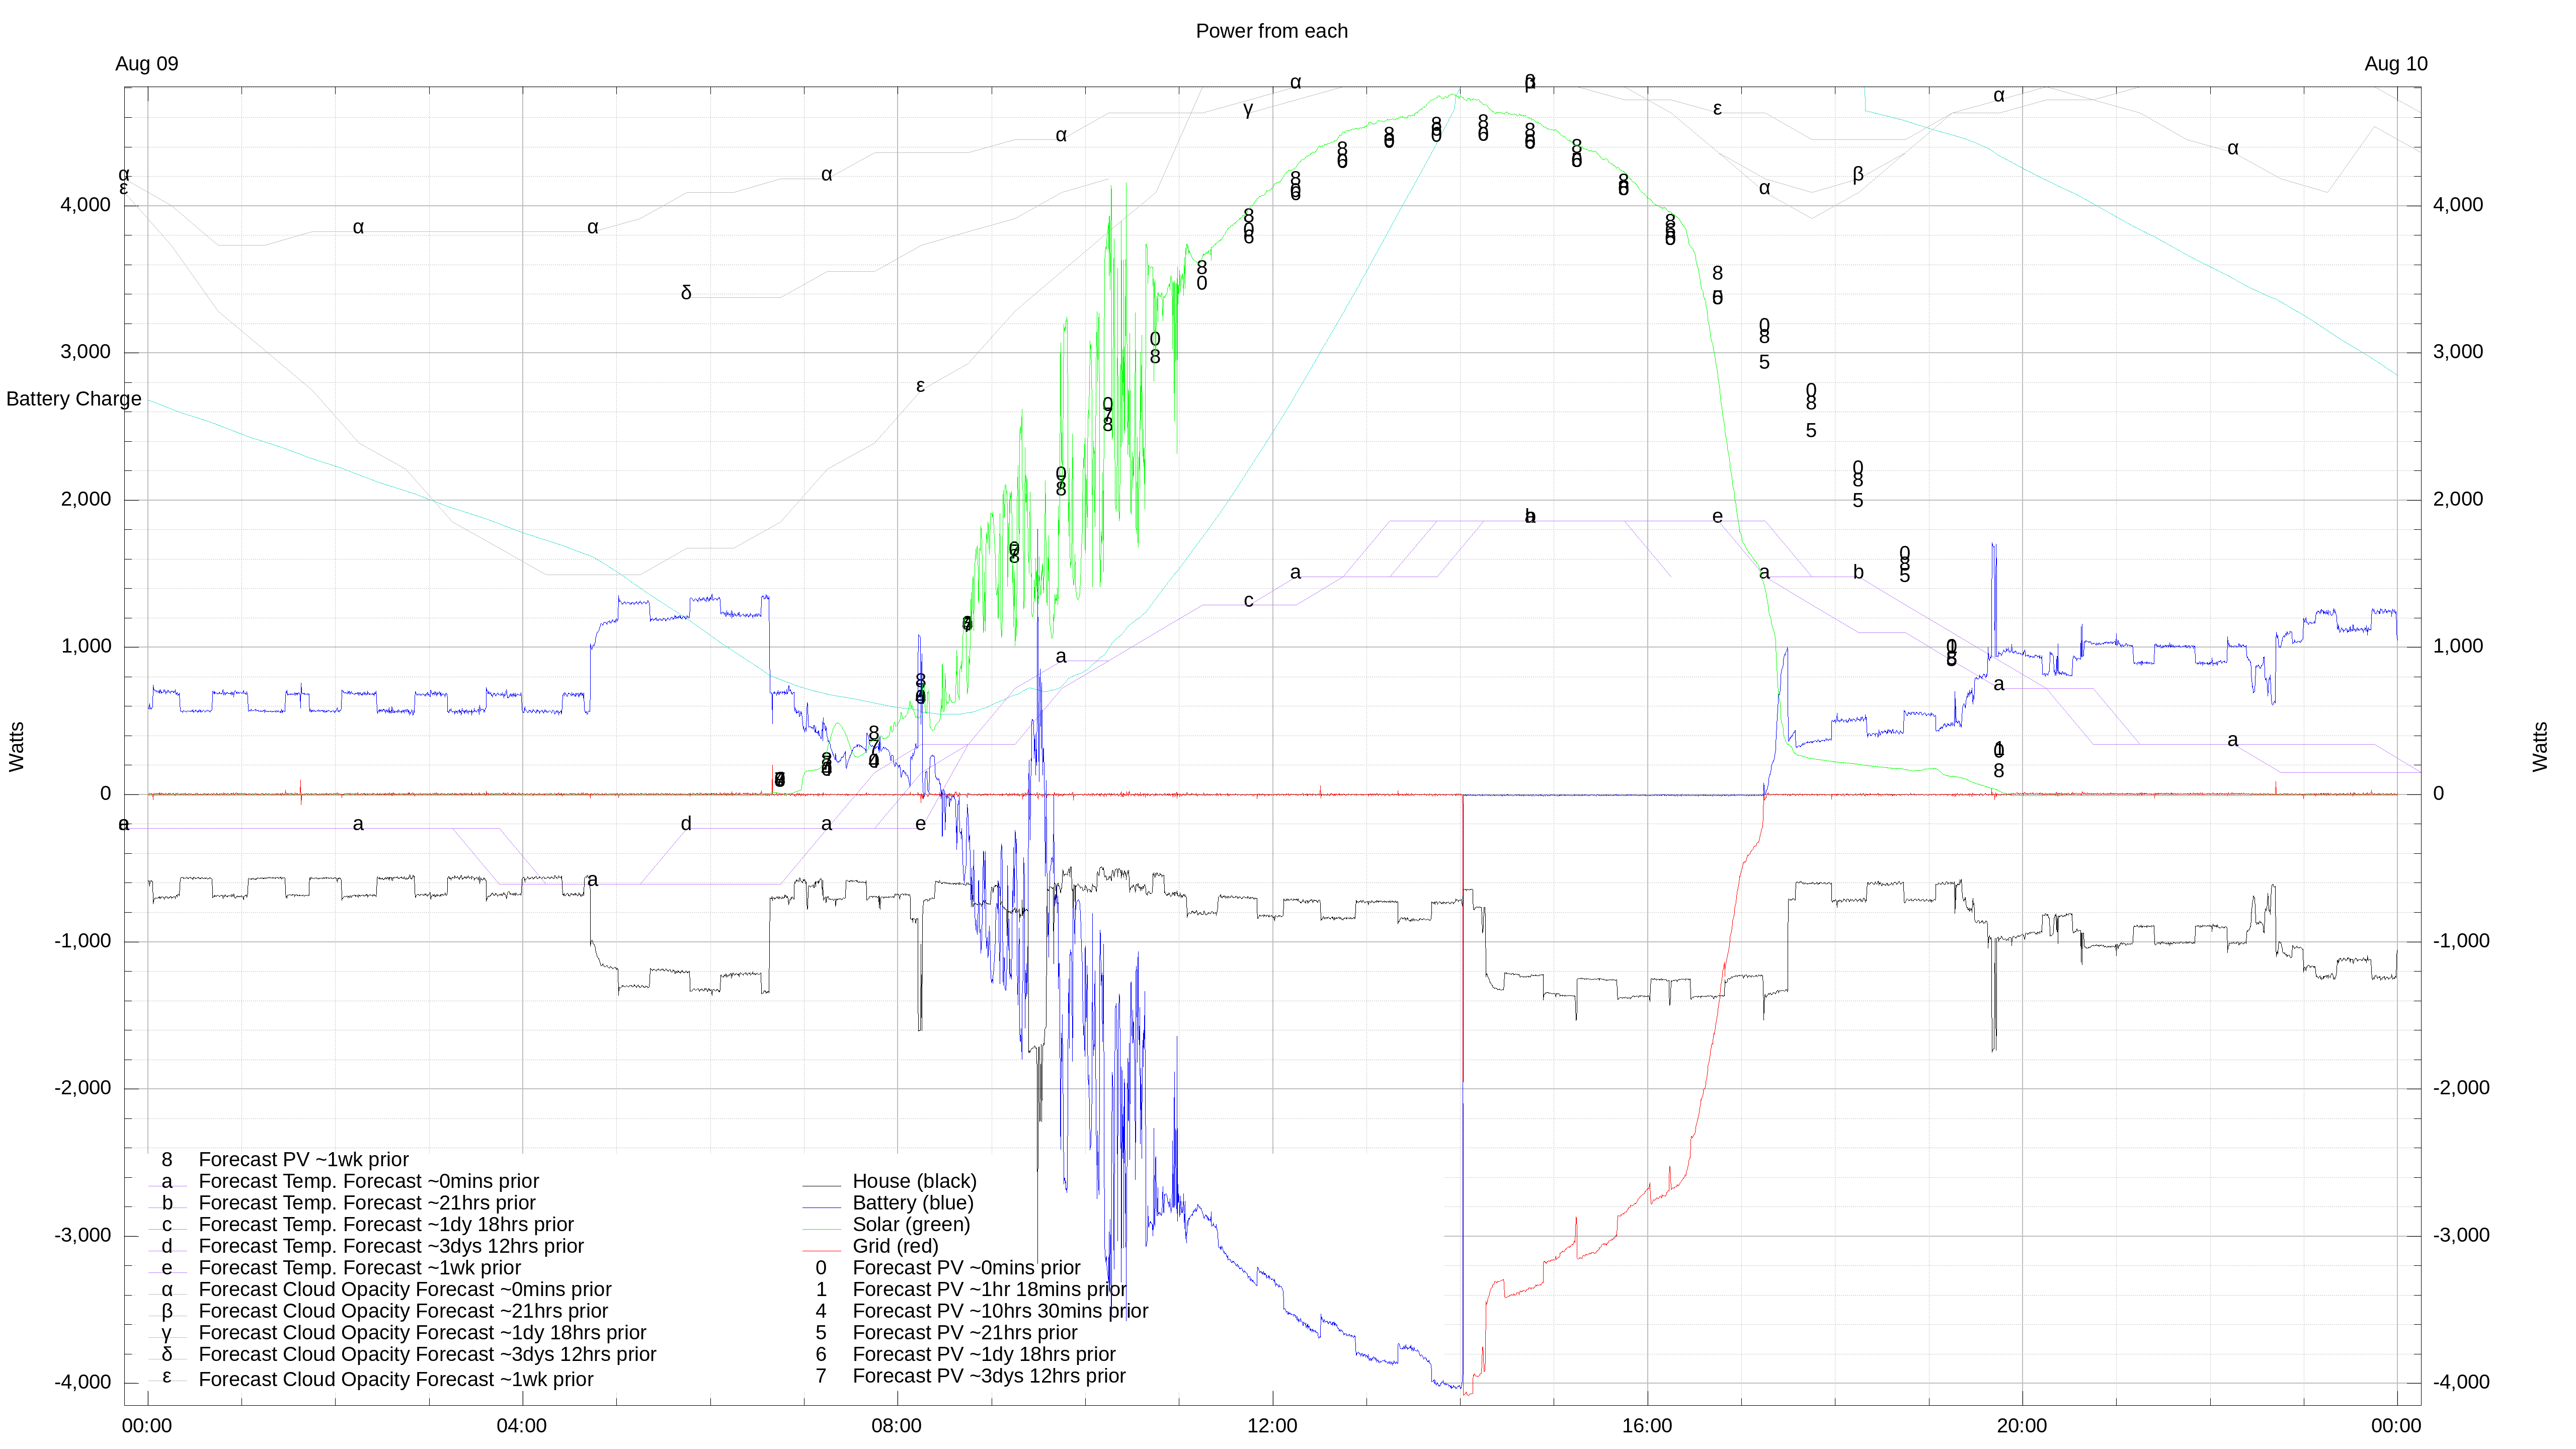Pick legend "Forecast Temp. Forecast ~3dys 12hrs prior"
The height and width of the screenshot is (1449, 2576).
tap(391, 1247)
